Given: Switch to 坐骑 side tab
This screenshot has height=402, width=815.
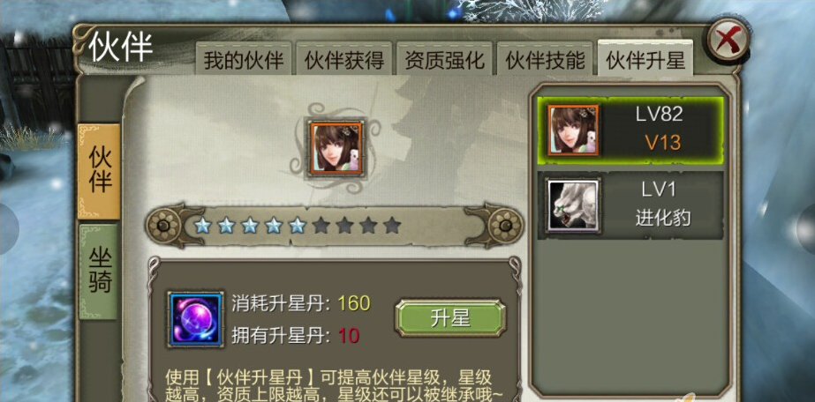Looking at the screenshot, I should coord(99,272).
